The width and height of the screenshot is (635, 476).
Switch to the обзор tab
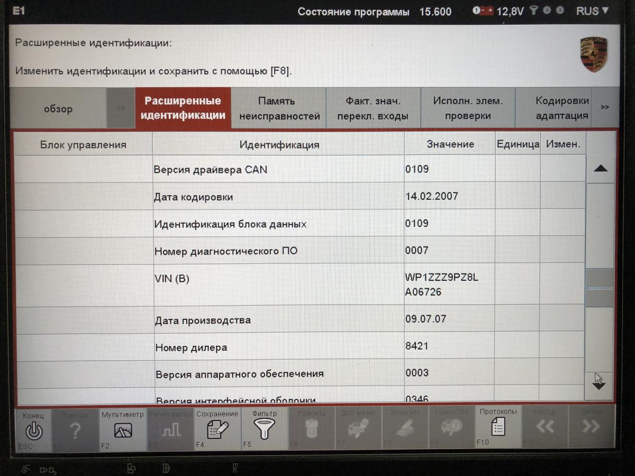pyautogui.click(x=58, y=109)
